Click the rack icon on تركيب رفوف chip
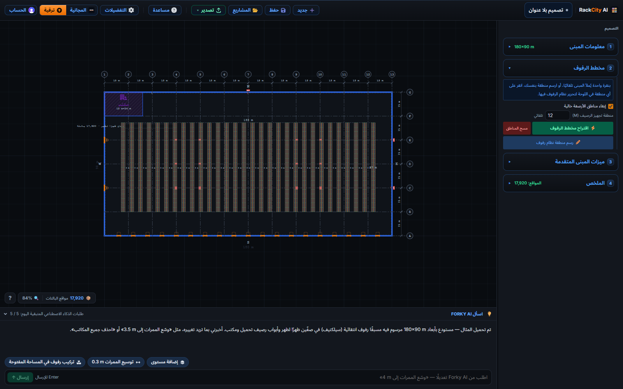Screen dimensions: 623x389 point(79,362)
